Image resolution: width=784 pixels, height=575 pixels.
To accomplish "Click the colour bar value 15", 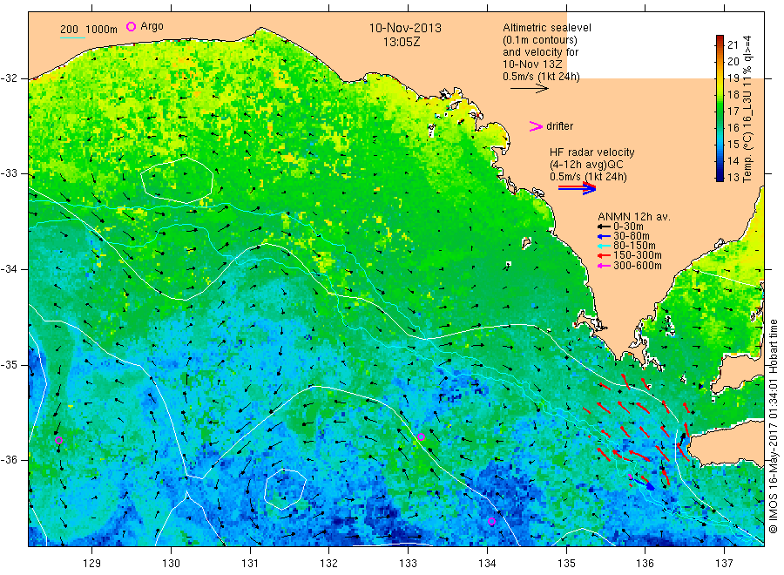I will tap(733, 144).
